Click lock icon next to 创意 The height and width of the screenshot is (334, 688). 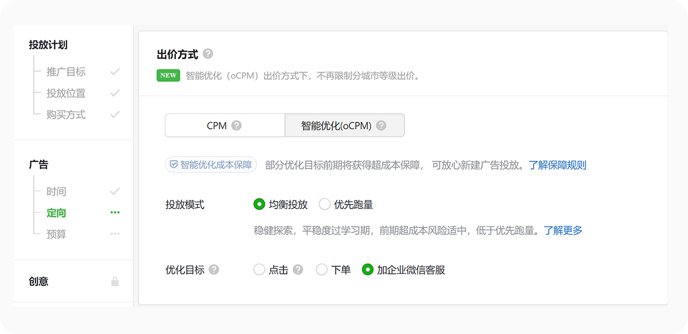coord(115,281)
